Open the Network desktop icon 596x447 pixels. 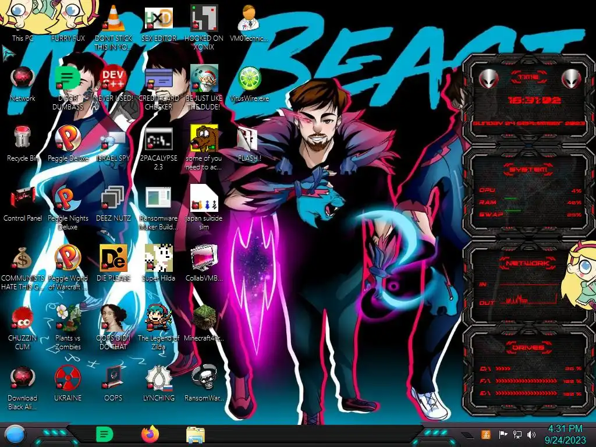coord(23,84)
